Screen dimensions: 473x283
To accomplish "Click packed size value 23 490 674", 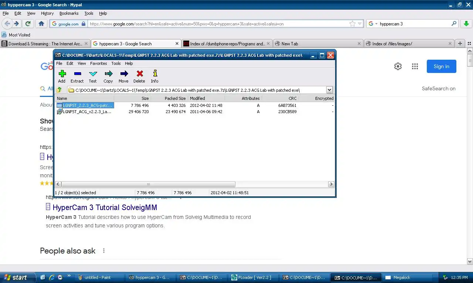I will pyautogui.click(x=175, y=112).
